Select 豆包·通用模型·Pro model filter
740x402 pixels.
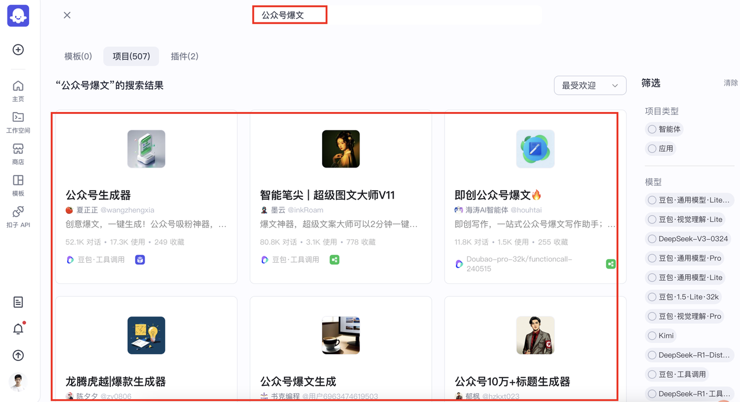[x=685, y=258]
